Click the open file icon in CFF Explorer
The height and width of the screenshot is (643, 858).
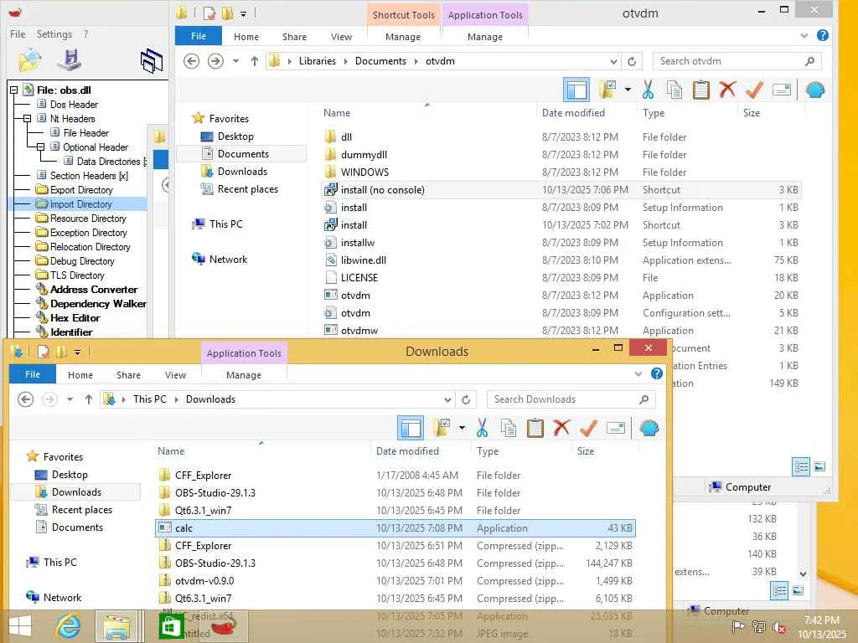29,60
